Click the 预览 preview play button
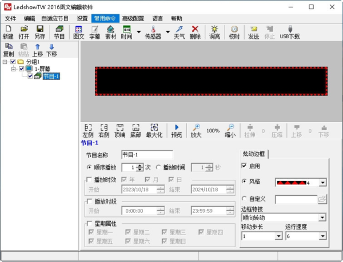 [177, 131]
